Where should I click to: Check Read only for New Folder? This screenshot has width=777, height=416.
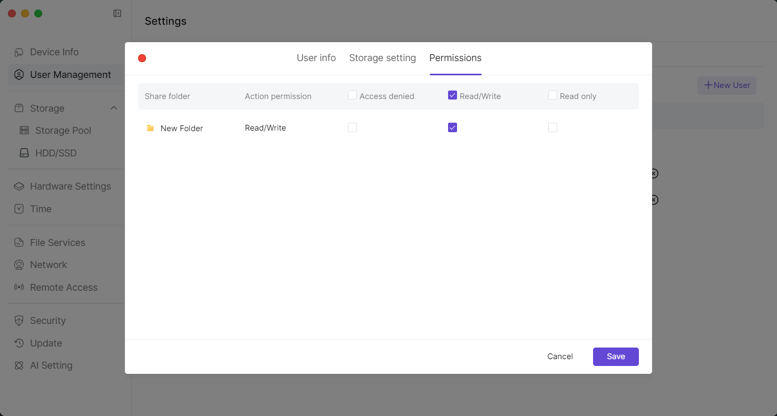552,127
